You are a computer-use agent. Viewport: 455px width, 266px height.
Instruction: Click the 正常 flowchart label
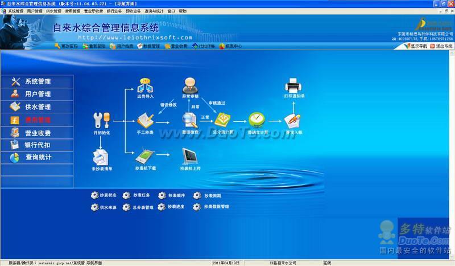(x=205, y=117)
